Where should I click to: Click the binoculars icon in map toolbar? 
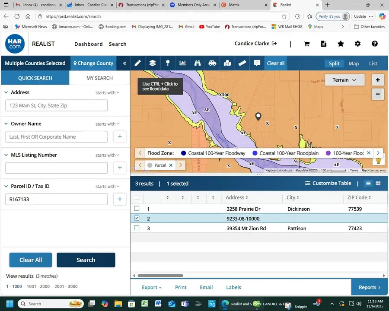(198, 63)
